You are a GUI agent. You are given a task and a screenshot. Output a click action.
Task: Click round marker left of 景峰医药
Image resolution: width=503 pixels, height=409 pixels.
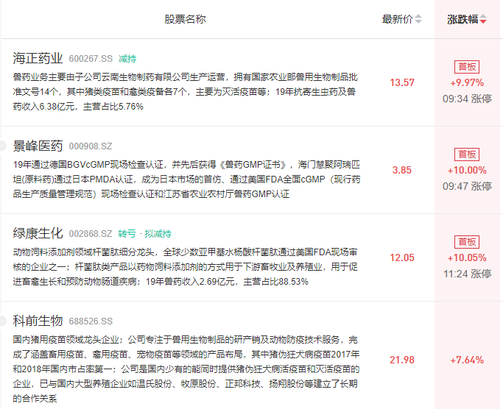click(2, 146)
